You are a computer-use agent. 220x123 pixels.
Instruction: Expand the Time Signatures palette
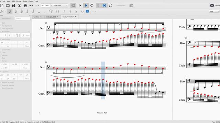pyautogui.click(x=7, y=29)
